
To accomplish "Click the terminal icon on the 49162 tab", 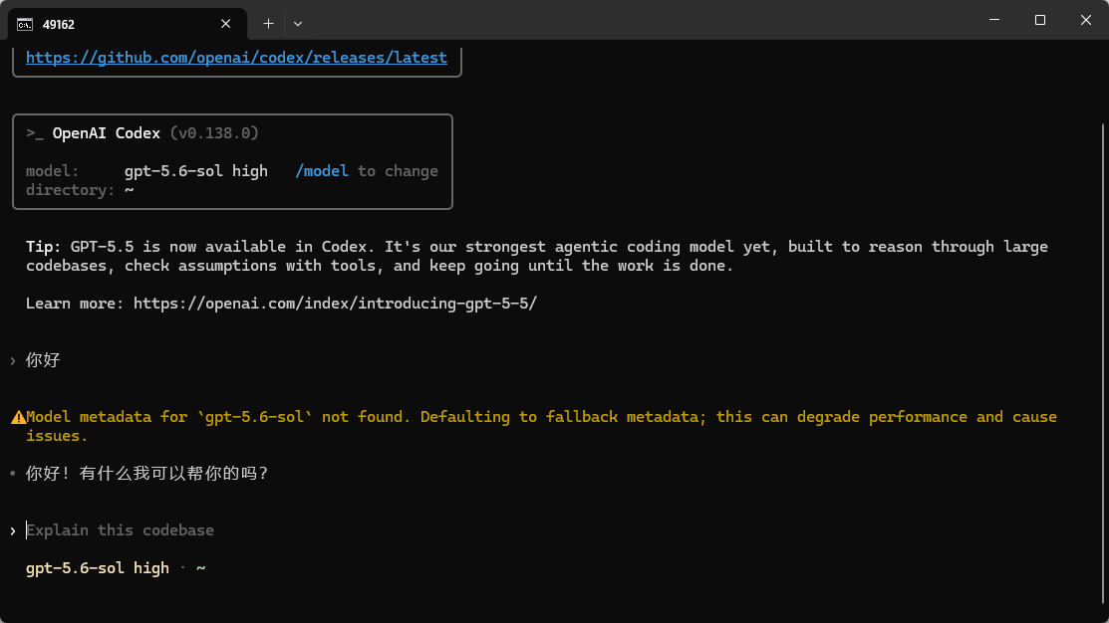I will [x=25, y=25].
